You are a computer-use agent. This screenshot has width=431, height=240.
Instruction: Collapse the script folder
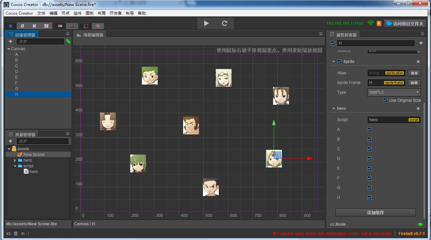click(15, 166)
